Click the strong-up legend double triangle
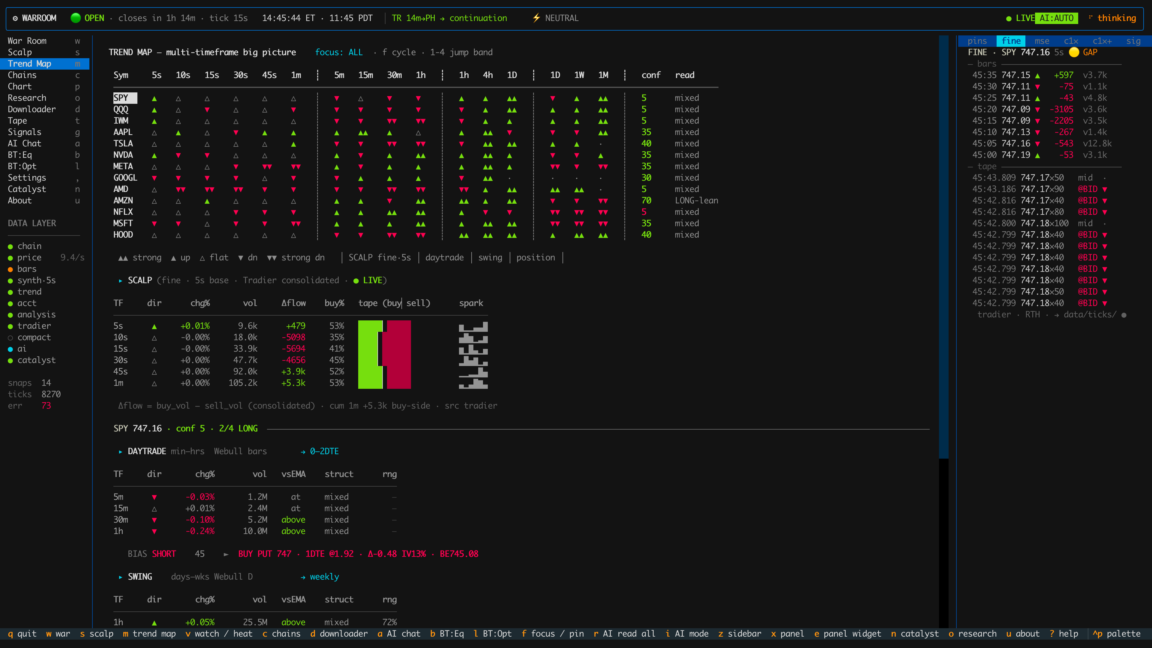 [123, 258]
